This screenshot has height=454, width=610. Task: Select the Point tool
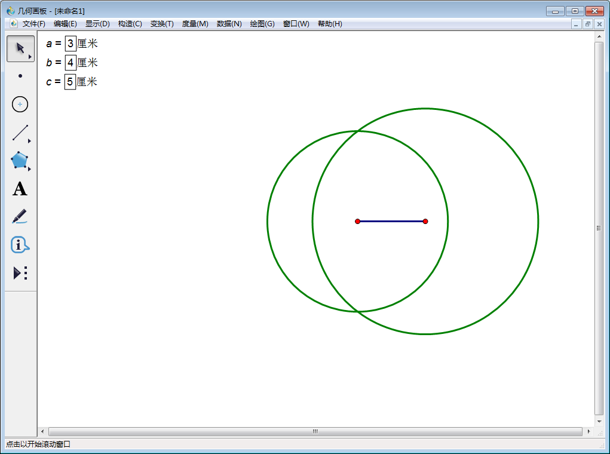[20, 76]
